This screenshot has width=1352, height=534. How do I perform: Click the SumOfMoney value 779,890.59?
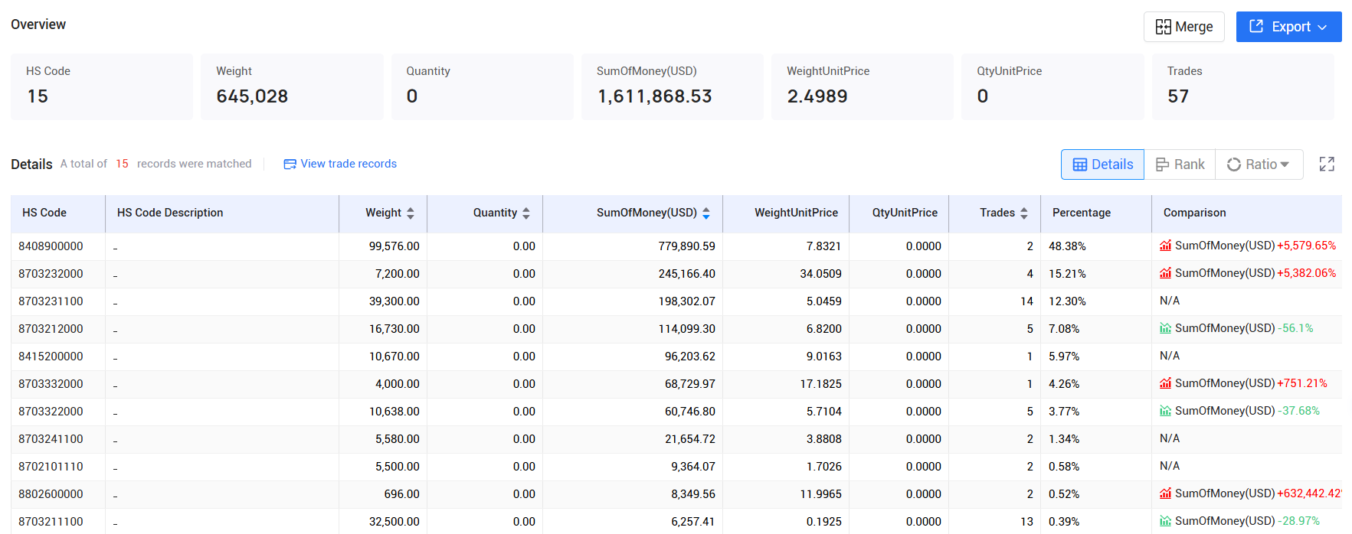tap(686, 246)
